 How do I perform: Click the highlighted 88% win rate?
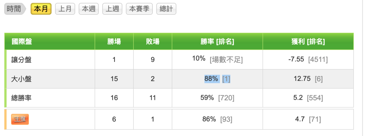pos(212,79)
